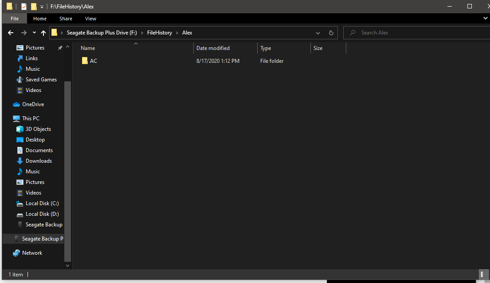490x283 pixels.
Task: Open the recent locations dropdown arrow
Action: [x=34, y=32]
